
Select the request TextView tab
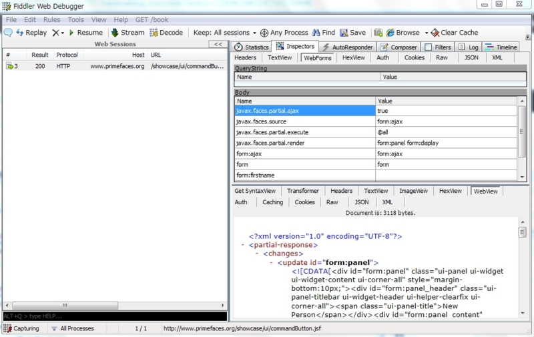coord(280,58)
